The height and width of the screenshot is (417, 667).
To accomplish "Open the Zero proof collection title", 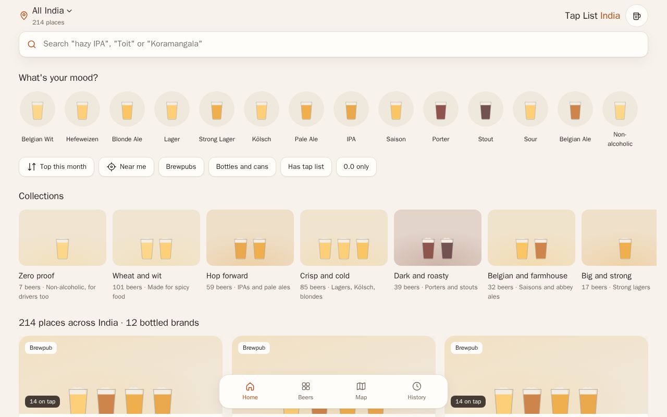I will click(36, 276).
